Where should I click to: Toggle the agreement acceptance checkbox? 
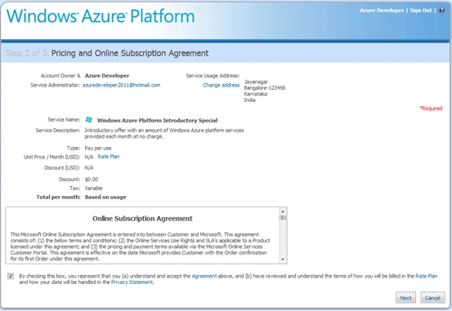coord(11,276)
